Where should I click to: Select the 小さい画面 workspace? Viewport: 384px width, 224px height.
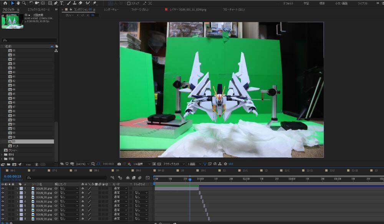tap(341, 3)
